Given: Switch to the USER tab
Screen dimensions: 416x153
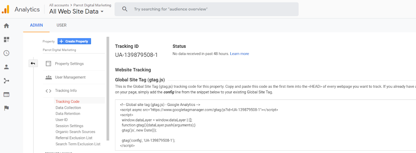Looking at the screenshot, I should [62, 25].
